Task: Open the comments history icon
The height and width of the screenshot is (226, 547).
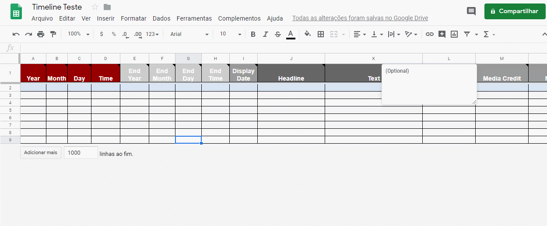Action: [471, 11]
